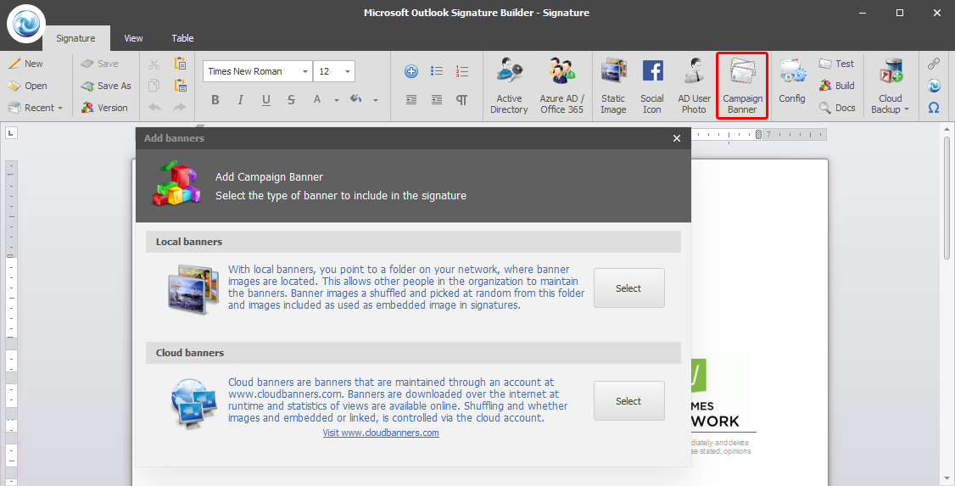
Task: Click the blue swirl logo icon in the ribbon
Action: pyautogui.click(x=934, y=86)
